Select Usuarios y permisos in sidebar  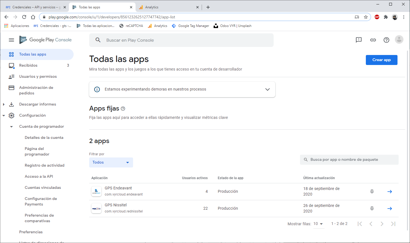tap(38, 76)
